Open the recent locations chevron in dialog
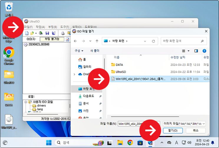The height and width of the screenshot is (148, 219). [90, 41]
